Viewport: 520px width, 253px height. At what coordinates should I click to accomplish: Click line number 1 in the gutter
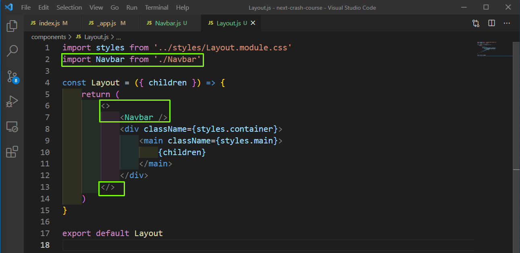(x=48, y=48)
